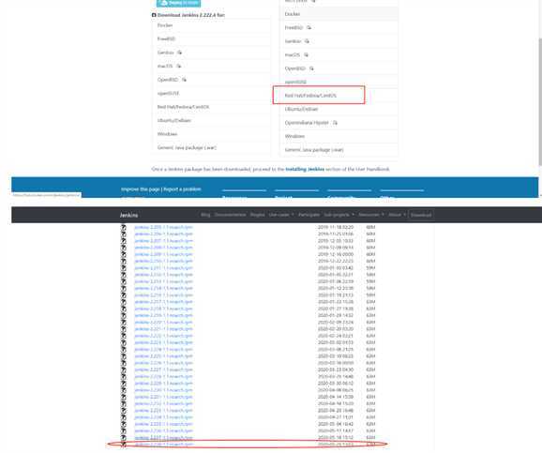Click the package icon for jenkins-2.221 rpm
The height and width of the screenshot is (453, 542).
(124, 329)
